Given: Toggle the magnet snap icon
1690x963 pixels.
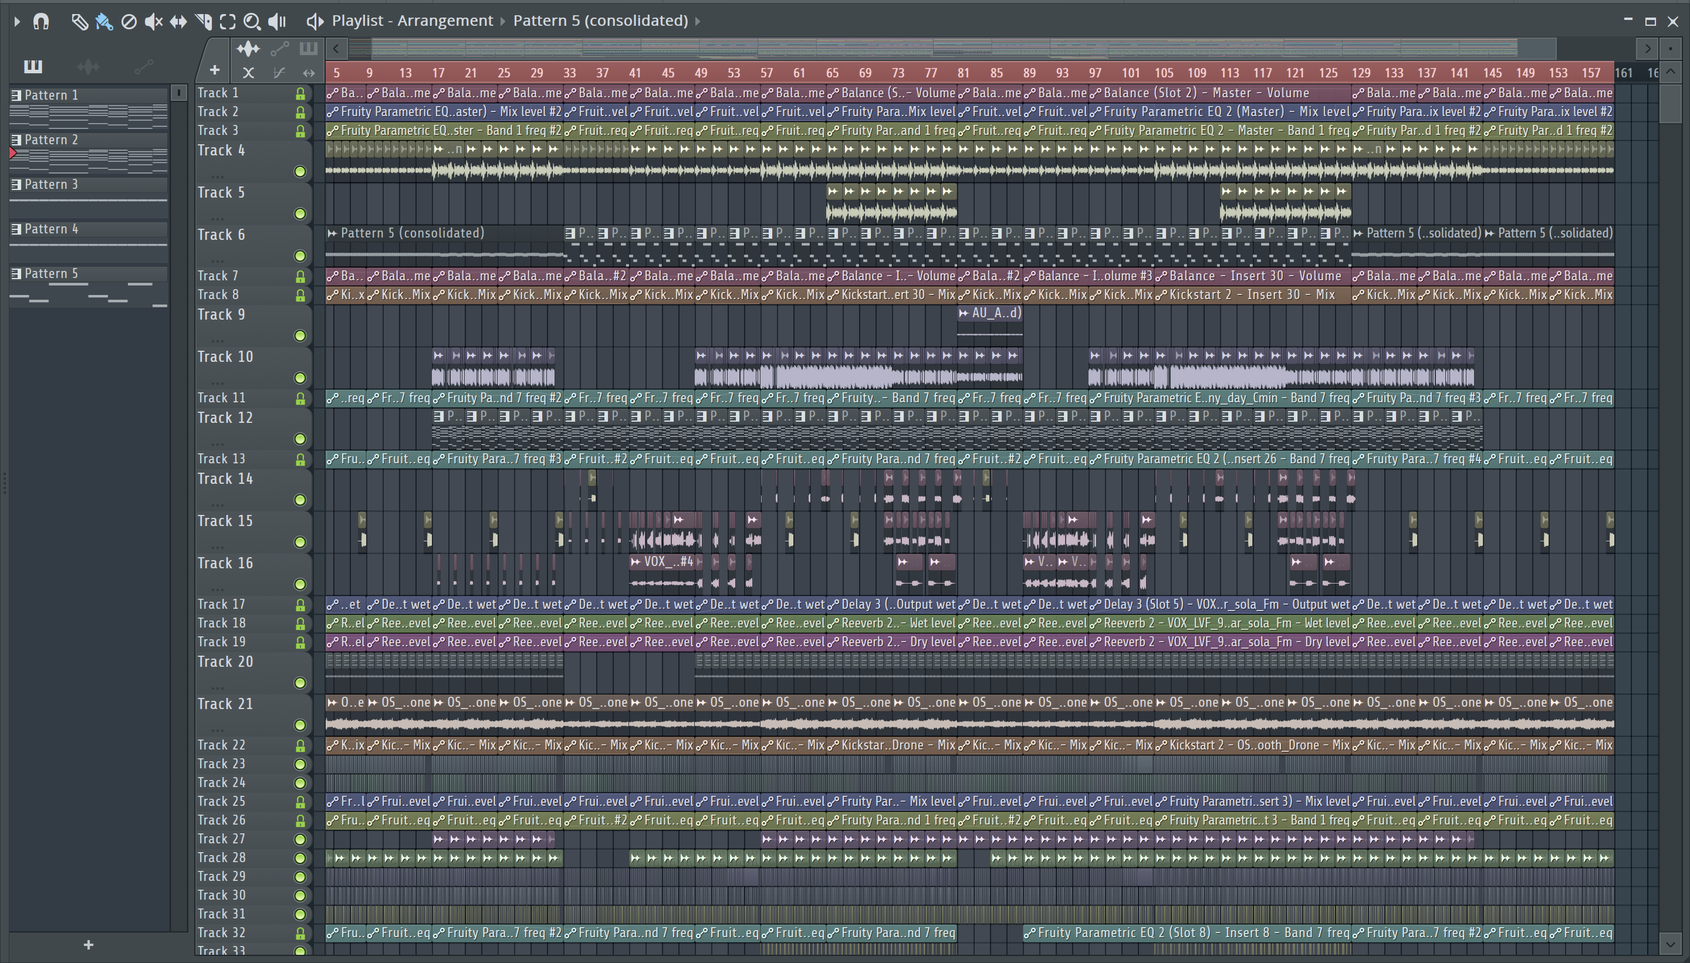Looking at the screenshot, I should (41, 21).
